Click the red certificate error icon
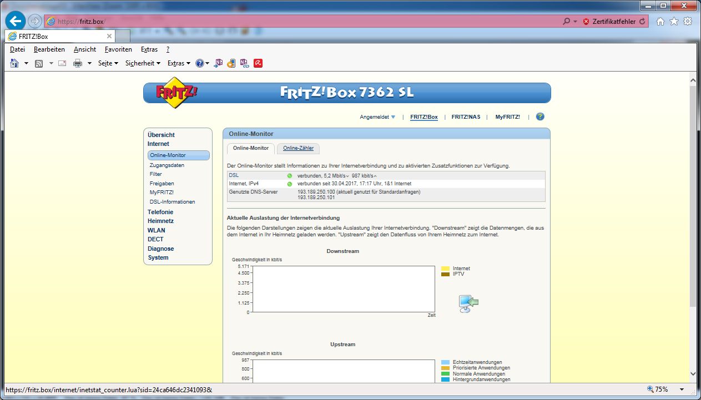The height and width of the screenshot is (400, 701). (x=586, y=21)
